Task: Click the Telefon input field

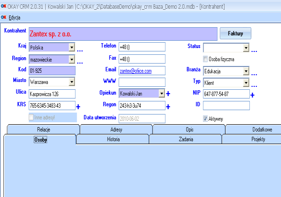Action: [x=142, y=47]
